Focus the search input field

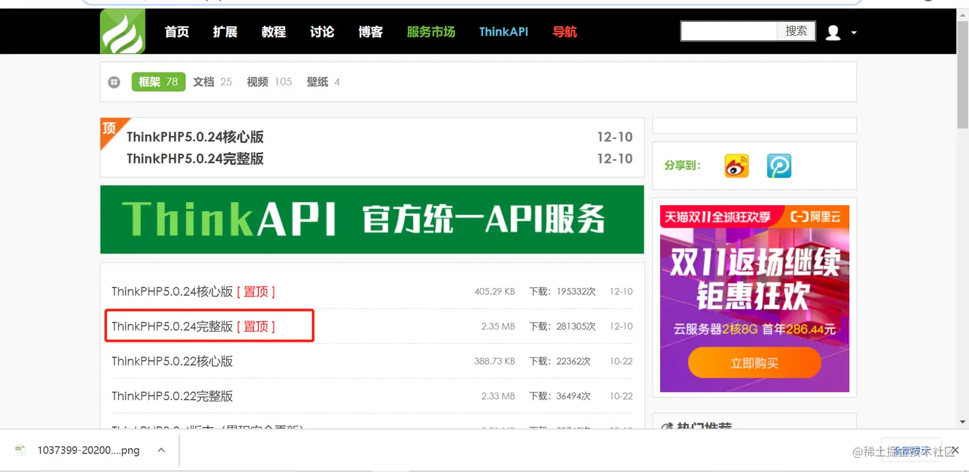[x=729, y=31]
